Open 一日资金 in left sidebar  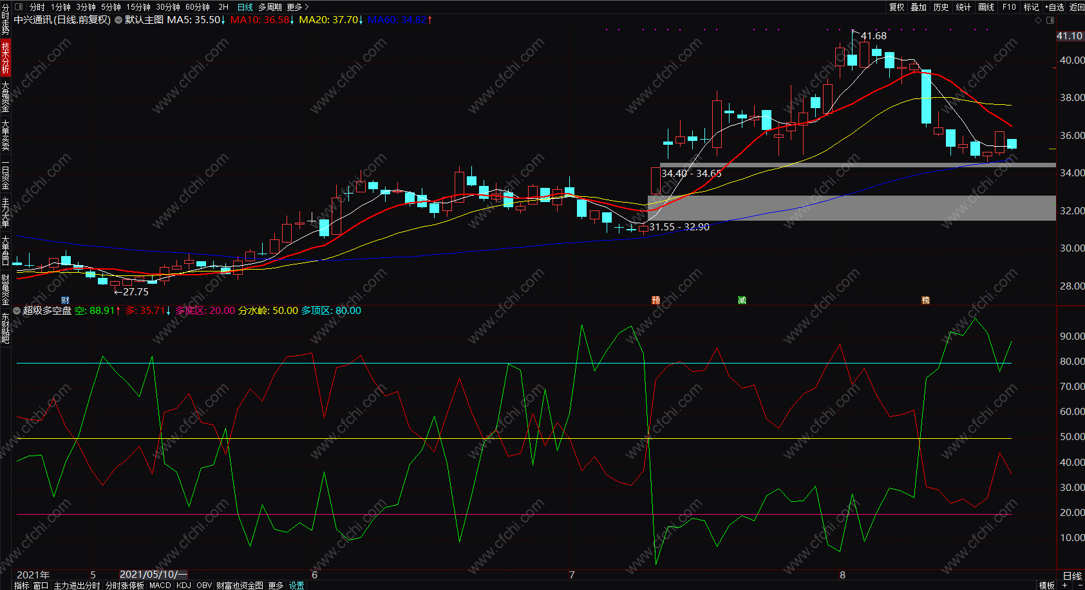[x=5, y=174]
